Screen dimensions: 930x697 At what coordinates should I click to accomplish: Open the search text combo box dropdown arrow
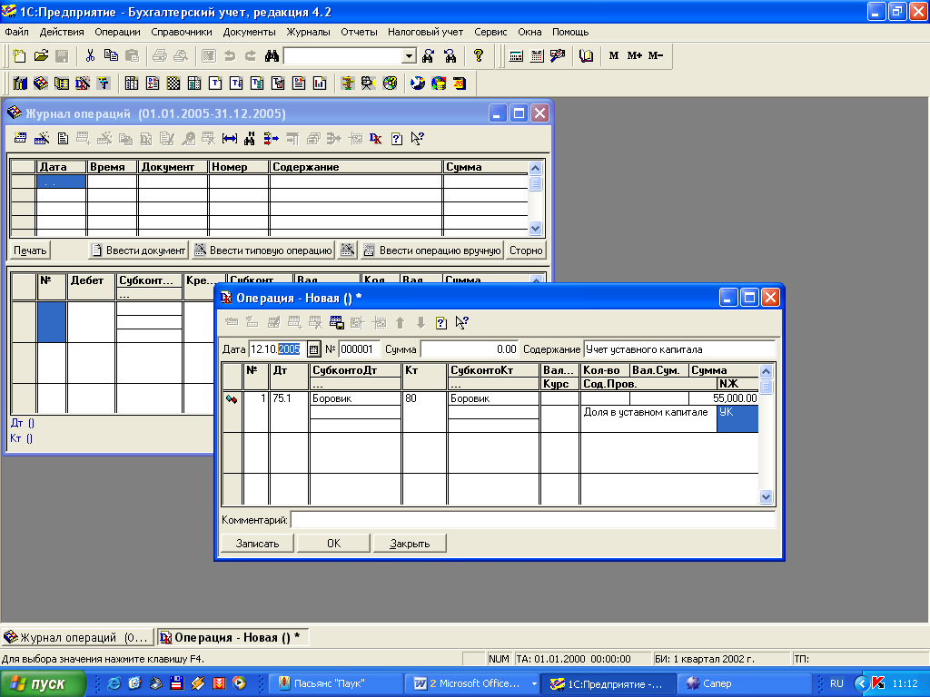(x=409, y=56)
